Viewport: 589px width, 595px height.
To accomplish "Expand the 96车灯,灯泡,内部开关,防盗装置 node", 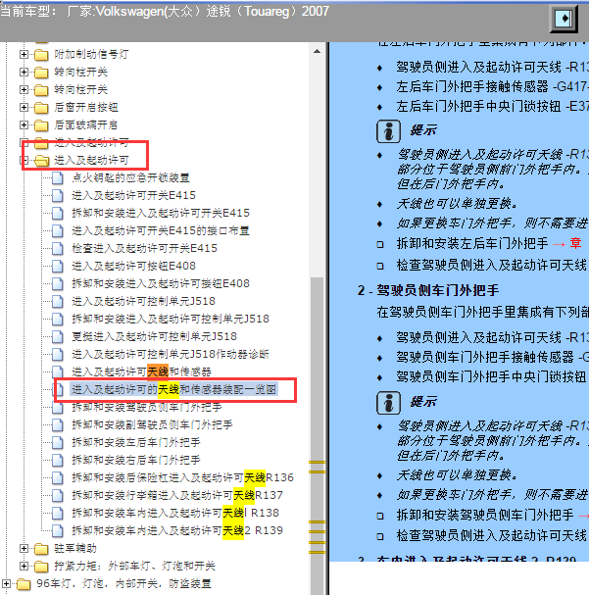I will point(7,583).
